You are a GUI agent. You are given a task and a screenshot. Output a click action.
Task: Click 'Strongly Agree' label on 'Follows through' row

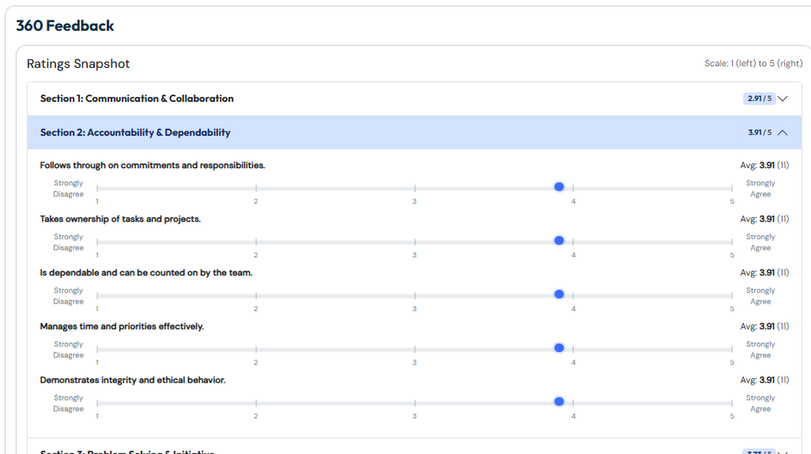tap(760, 188)
